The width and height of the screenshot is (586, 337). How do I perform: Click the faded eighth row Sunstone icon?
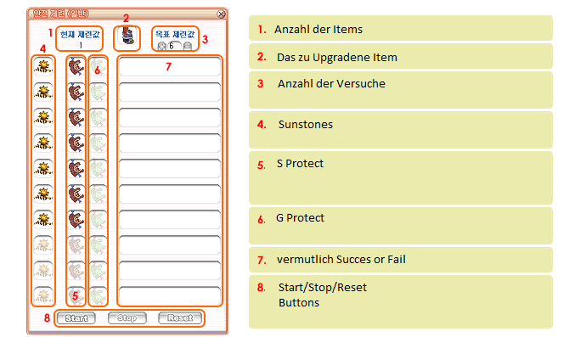pos(43,245)
